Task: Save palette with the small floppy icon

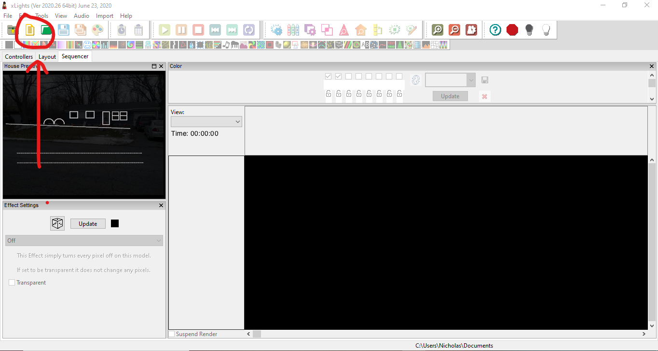Action: [x=485, y=80]
